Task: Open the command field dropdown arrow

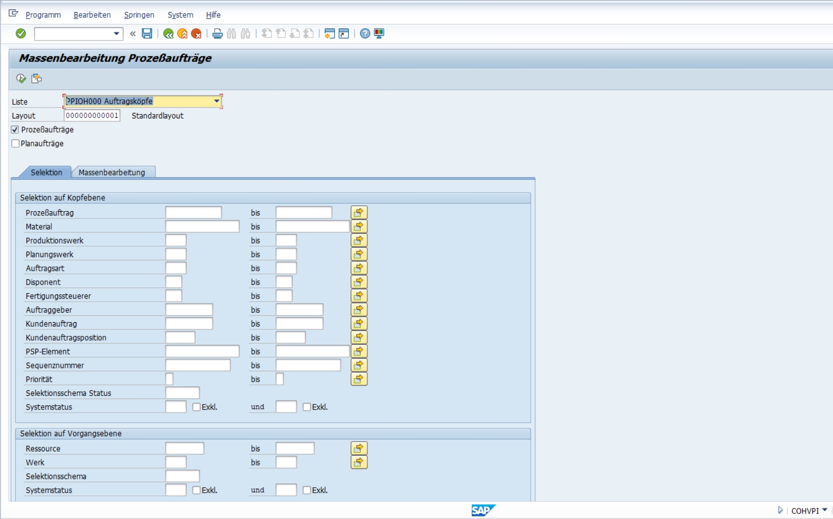Action: [x=117, y=34]
